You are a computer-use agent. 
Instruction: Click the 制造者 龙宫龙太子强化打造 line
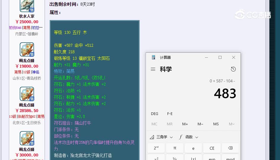(83, 155)
